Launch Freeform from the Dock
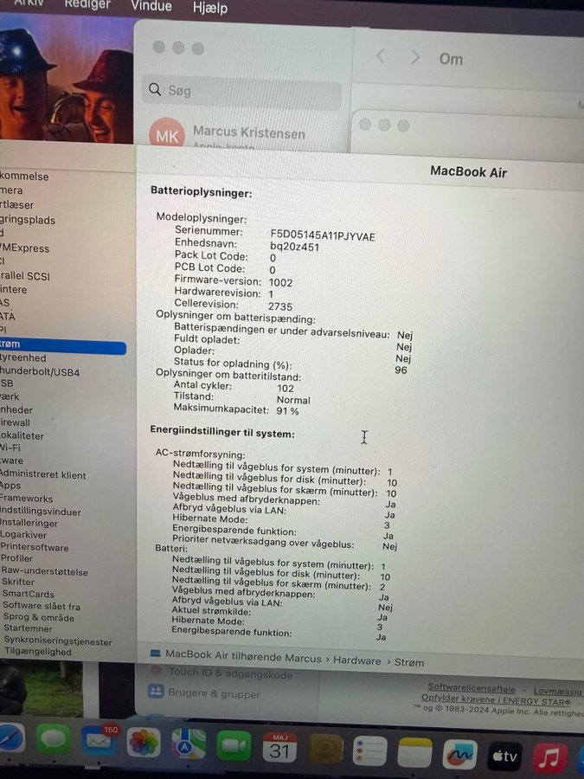The image size is (584, 779). tap(460, 755)
